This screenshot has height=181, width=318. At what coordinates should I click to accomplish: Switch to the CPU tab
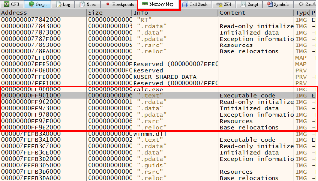pyautogui.click(x=12, y=4)
